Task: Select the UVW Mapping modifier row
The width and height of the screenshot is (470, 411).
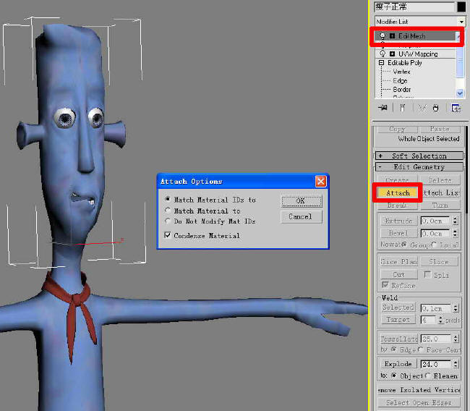Action: pyautogui.click(x=416, y=54)
